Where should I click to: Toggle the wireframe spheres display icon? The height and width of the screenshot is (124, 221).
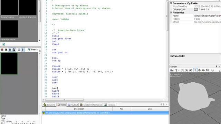14,50
